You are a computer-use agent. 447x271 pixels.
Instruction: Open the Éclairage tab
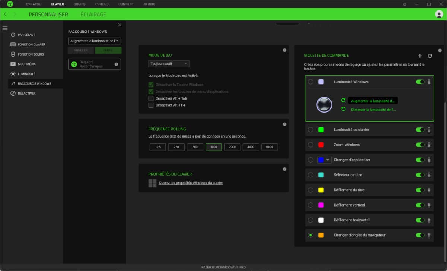(x=93, y=15)
